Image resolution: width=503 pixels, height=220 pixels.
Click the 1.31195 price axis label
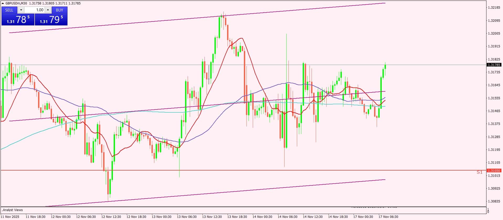point(494,150)
